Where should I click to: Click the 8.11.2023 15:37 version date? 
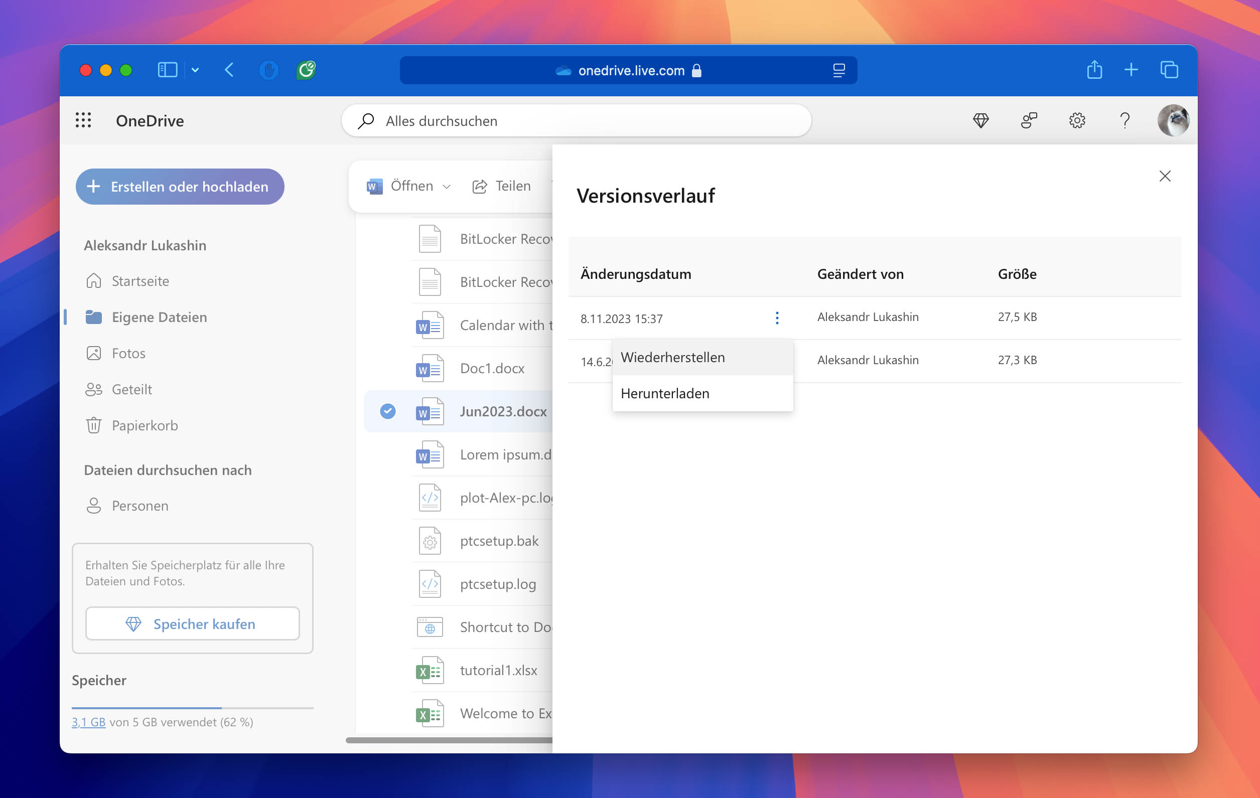[x=621, y=318]
